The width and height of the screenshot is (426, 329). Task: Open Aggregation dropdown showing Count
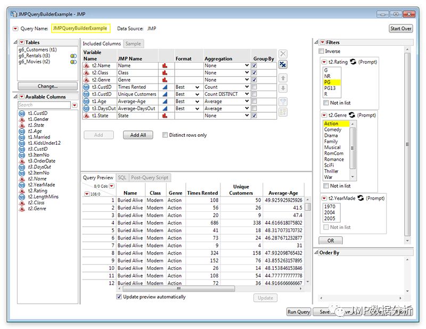click(x=247, y=87)
